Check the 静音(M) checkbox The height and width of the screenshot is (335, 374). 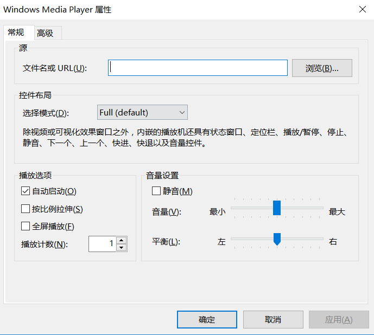point(156,191)
